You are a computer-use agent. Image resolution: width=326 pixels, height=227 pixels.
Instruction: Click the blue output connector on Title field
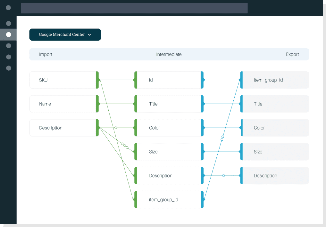203,104
